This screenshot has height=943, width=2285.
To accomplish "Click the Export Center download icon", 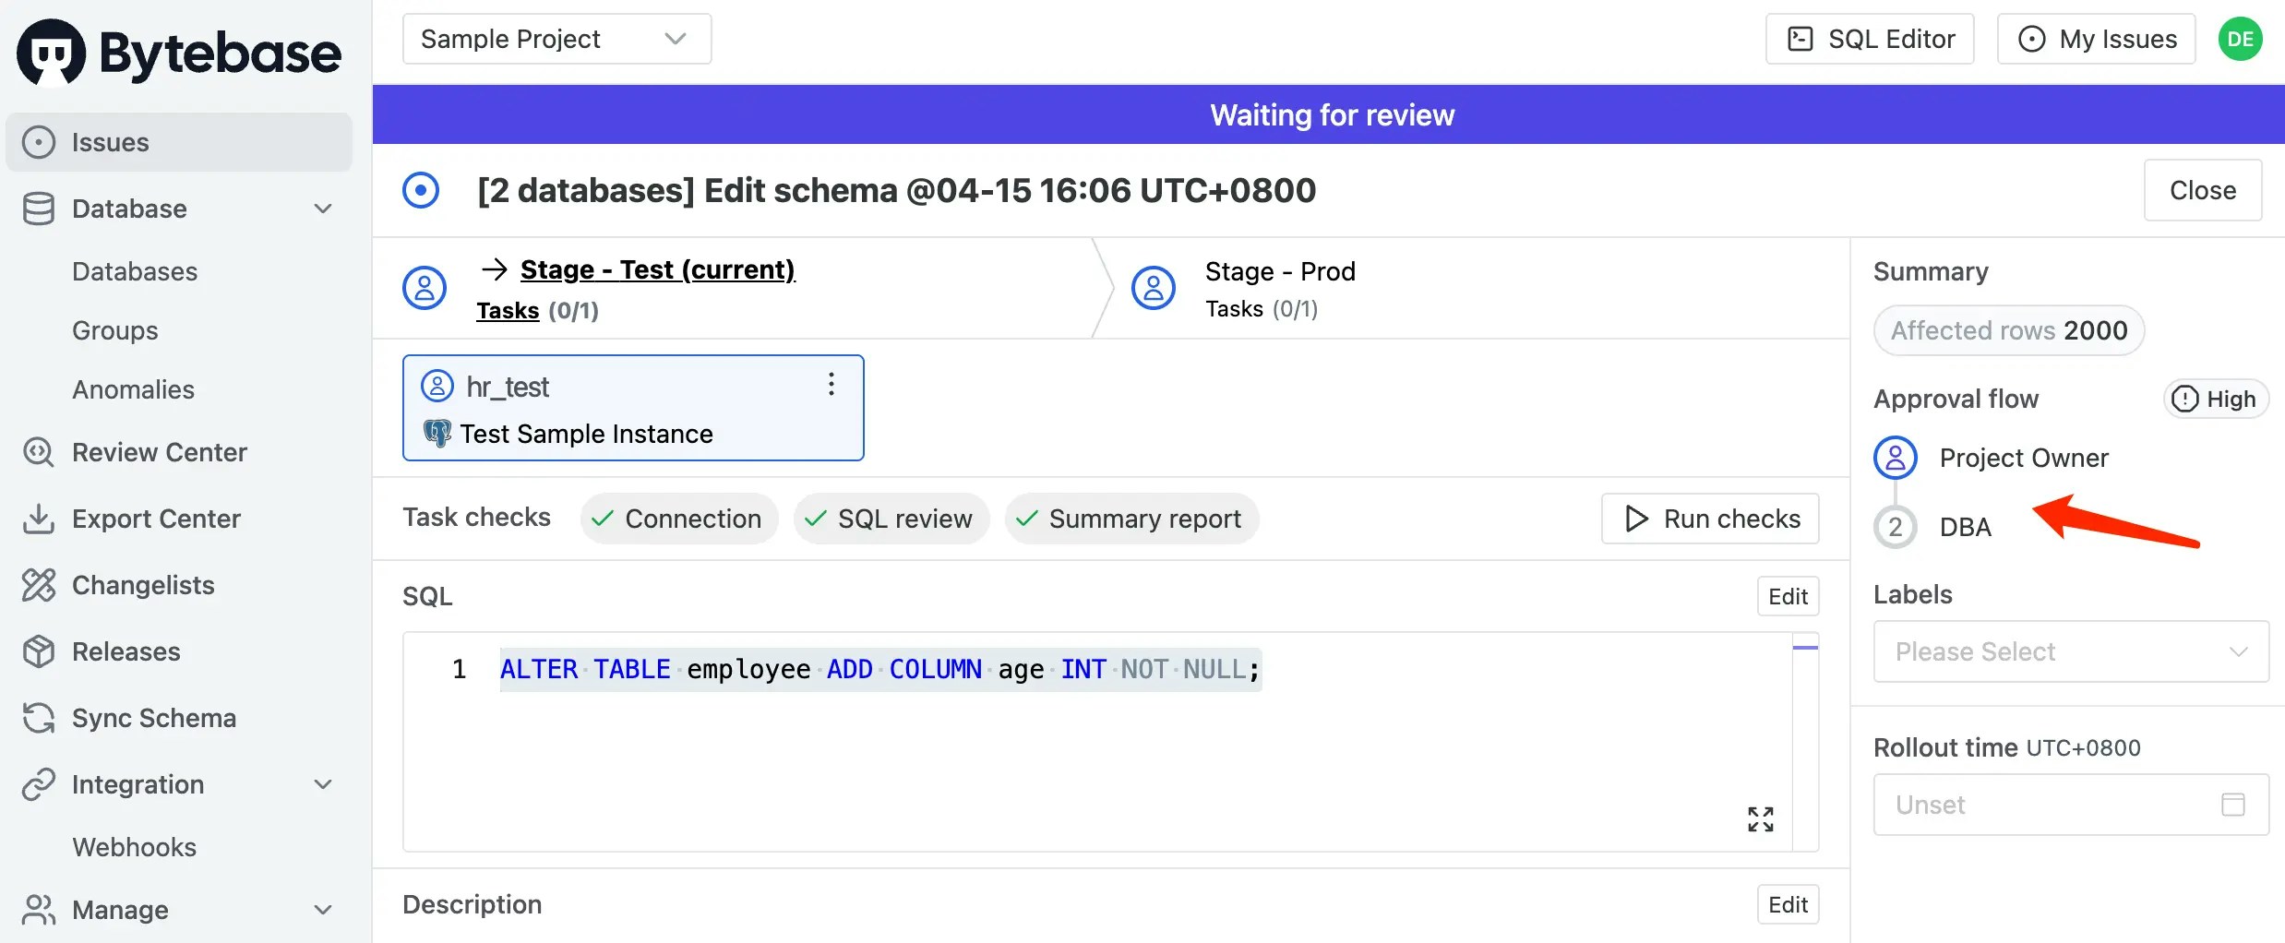I will 38,519.
